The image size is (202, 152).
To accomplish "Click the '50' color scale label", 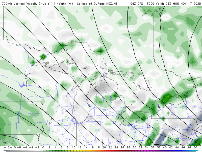I will coord(195,147).
